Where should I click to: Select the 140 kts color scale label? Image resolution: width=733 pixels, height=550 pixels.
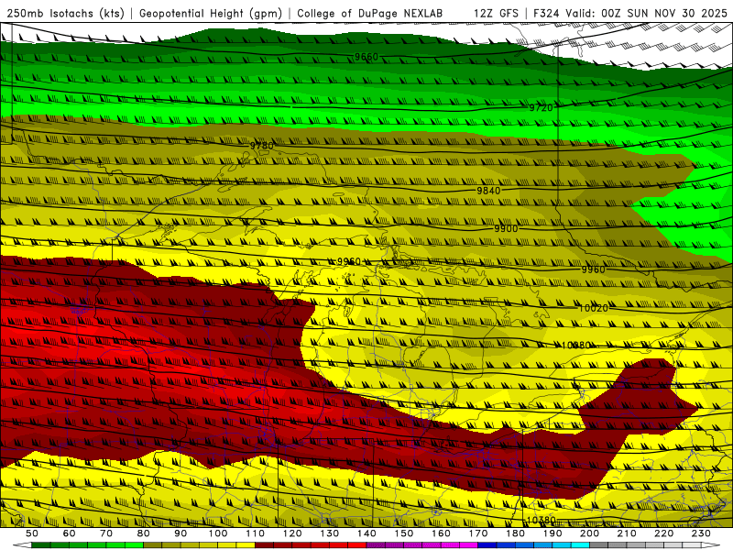coord(366,533)
